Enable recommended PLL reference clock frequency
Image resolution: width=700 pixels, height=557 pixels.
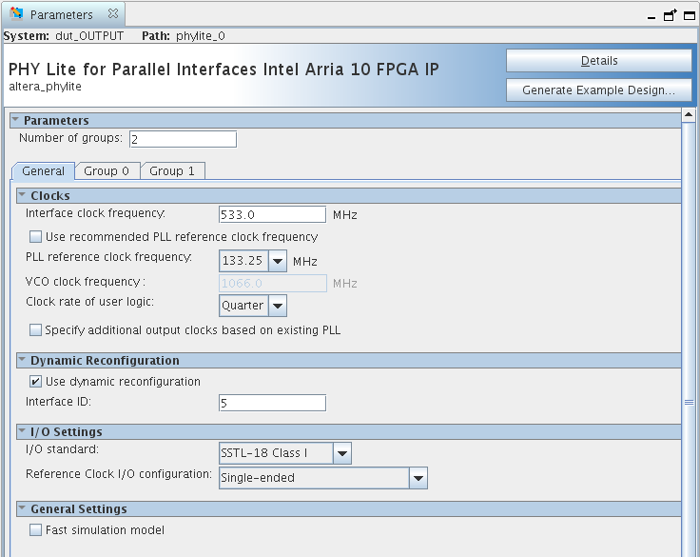tap(36, 236)
